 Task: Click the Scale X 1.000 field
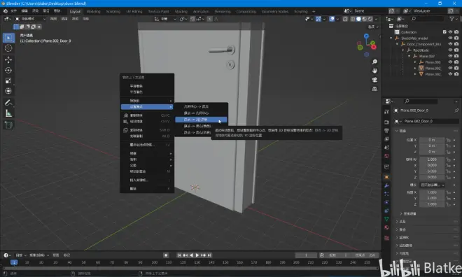(432, 192)
